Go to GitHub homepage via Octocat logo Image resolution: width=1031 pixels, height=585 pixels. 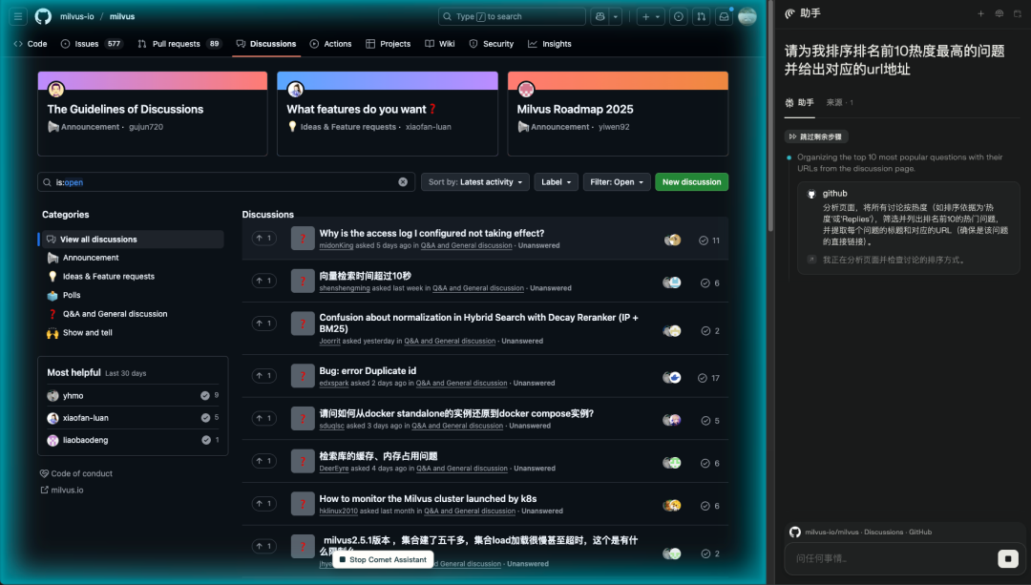pyautogui.click(x=43, y=16)
